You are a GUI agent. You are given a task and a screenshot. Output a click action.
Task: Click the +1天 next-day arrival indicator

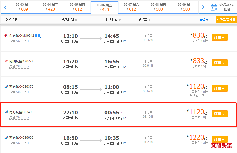122,113
